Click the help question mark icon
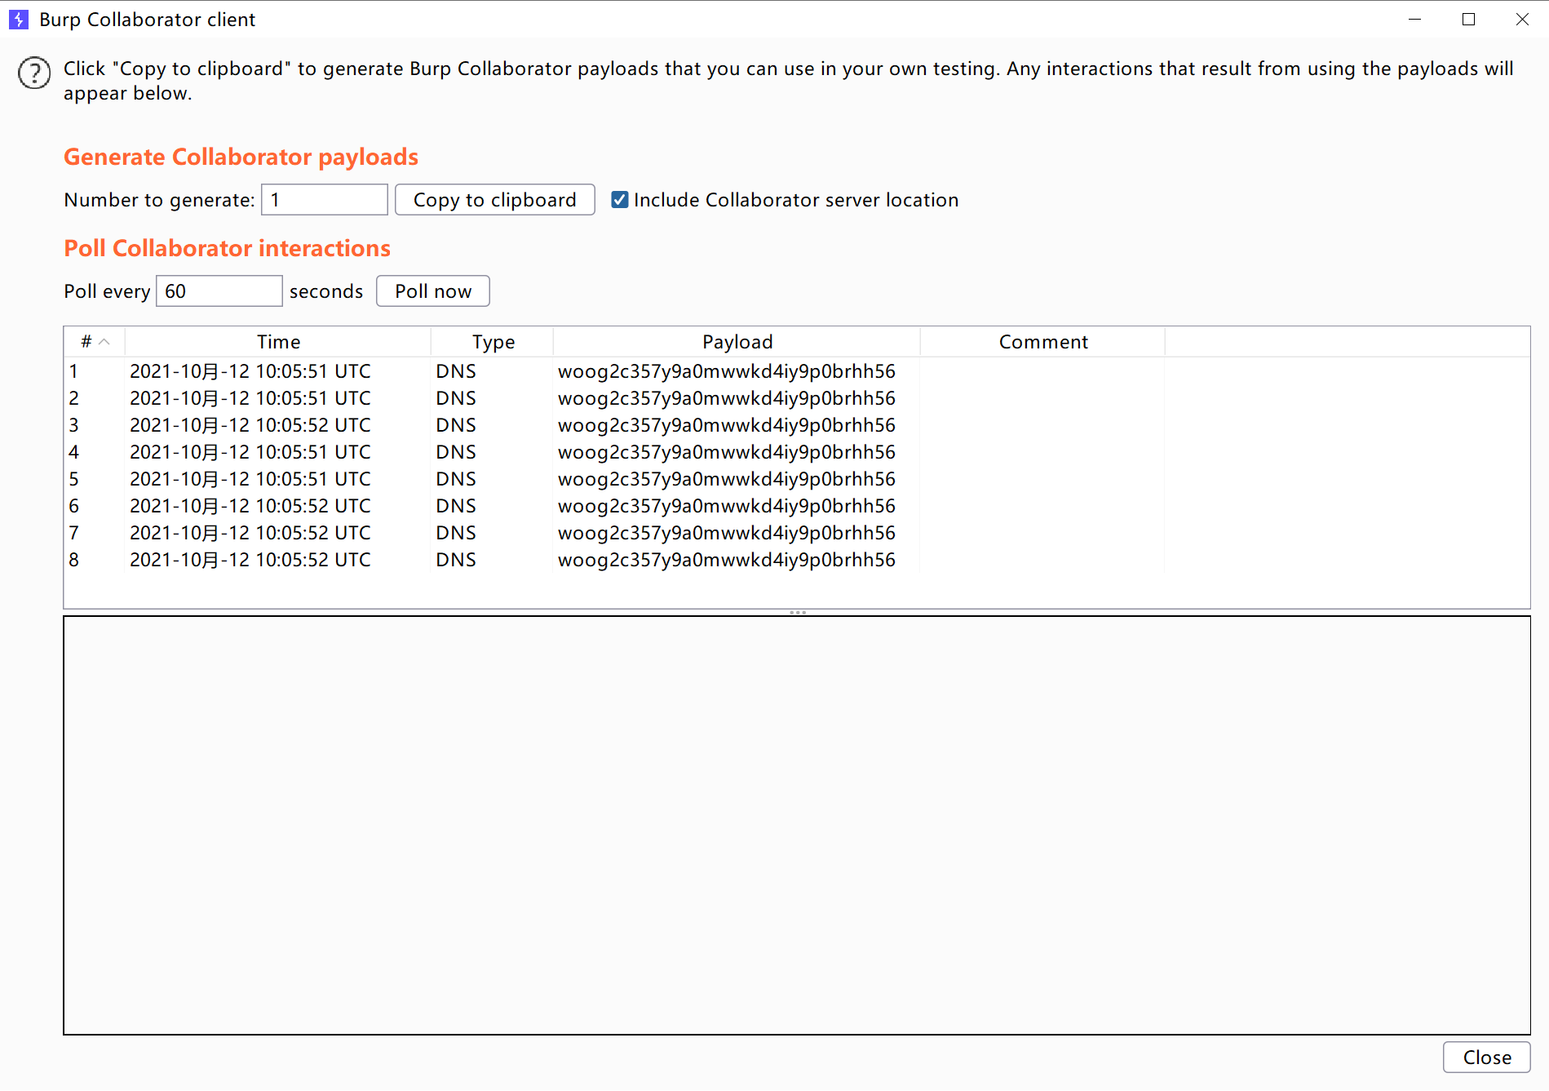The height and width of the screenshot is (1091, 1549). [x=34, y=73]
